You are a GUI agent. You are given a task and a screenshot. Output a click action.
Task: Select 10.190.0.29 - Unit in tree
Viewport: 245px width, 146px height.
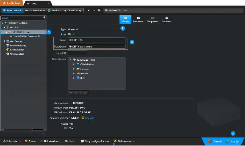click(24, 32)
